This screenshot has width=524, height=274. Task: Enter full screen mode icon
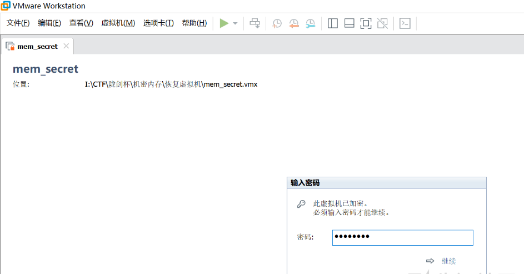[x=366, y=23]
